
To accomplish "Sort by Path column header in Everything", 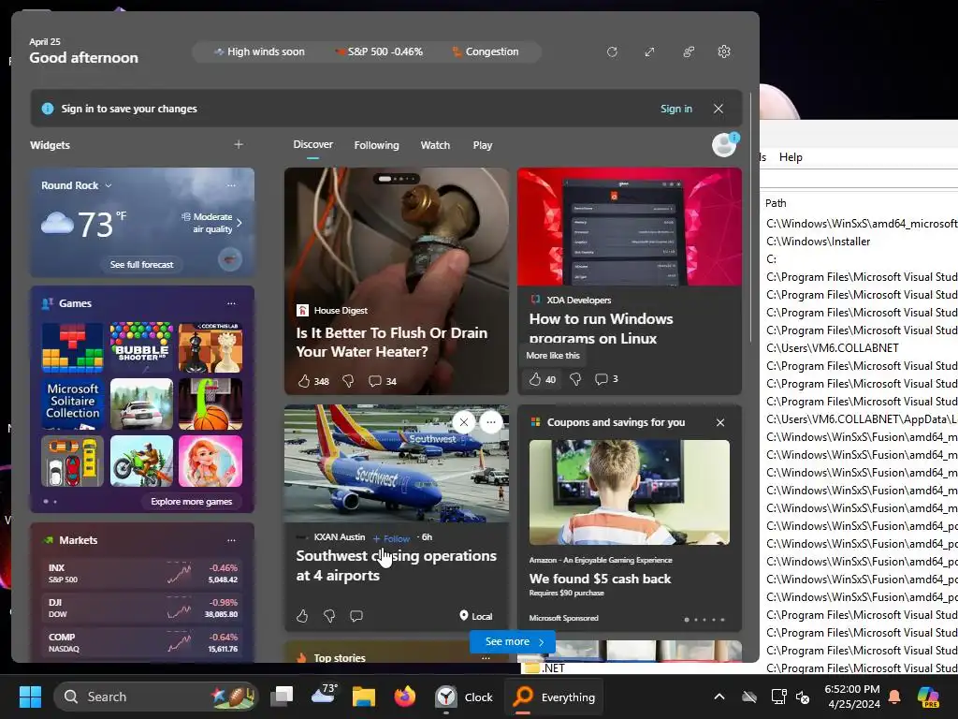I will [776, 203].
